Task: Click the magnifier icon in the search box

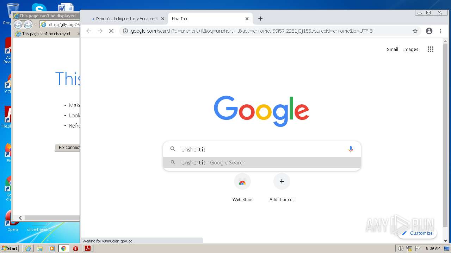Action: (x=173, y=149)
